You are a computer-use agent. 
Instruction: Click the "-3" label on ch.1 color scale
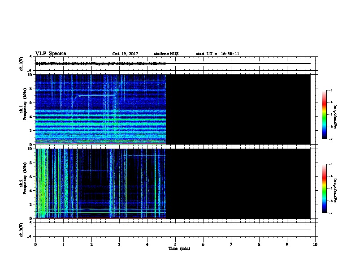click(x=331, y=90)
